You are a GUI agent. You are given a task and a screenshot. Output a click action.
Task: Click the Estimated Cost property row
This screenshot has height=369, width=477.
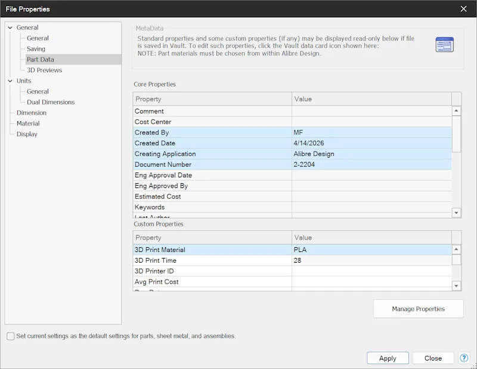292,196
